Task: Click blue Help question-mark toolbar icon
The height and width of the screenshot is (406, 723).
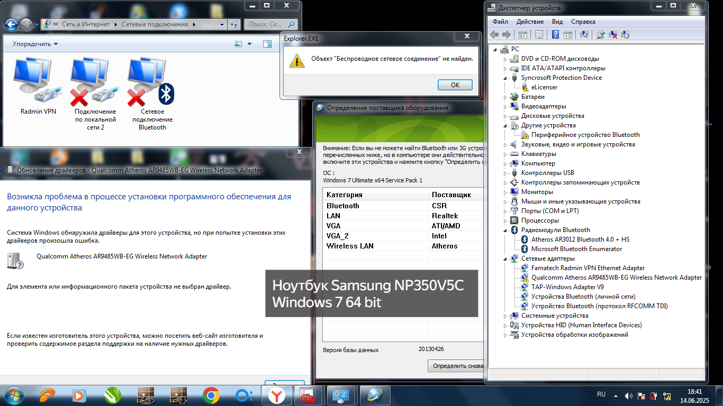Action: (x=555, y=34)
